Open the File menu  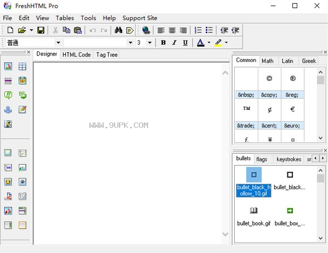coord(8,18)
